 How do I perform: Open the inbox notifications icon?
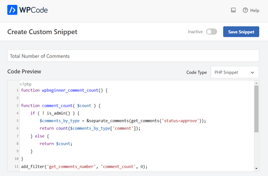coord(233,10)
